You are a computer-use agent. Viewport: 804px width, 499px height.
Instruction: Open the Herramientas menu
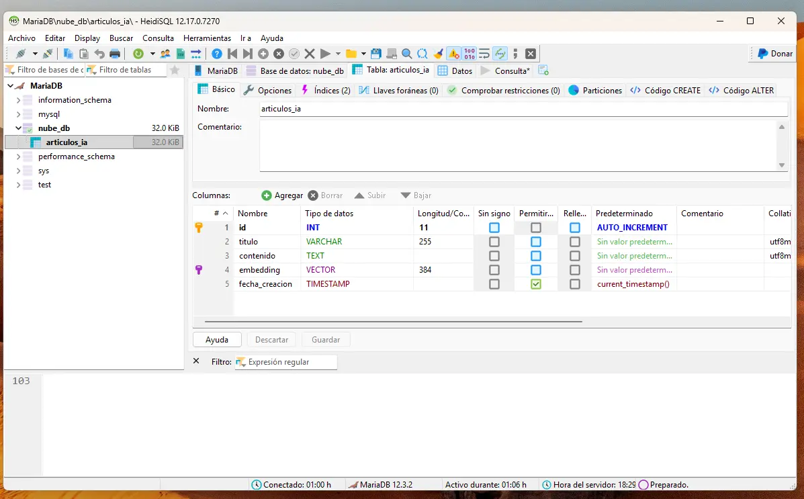point(207,38)
